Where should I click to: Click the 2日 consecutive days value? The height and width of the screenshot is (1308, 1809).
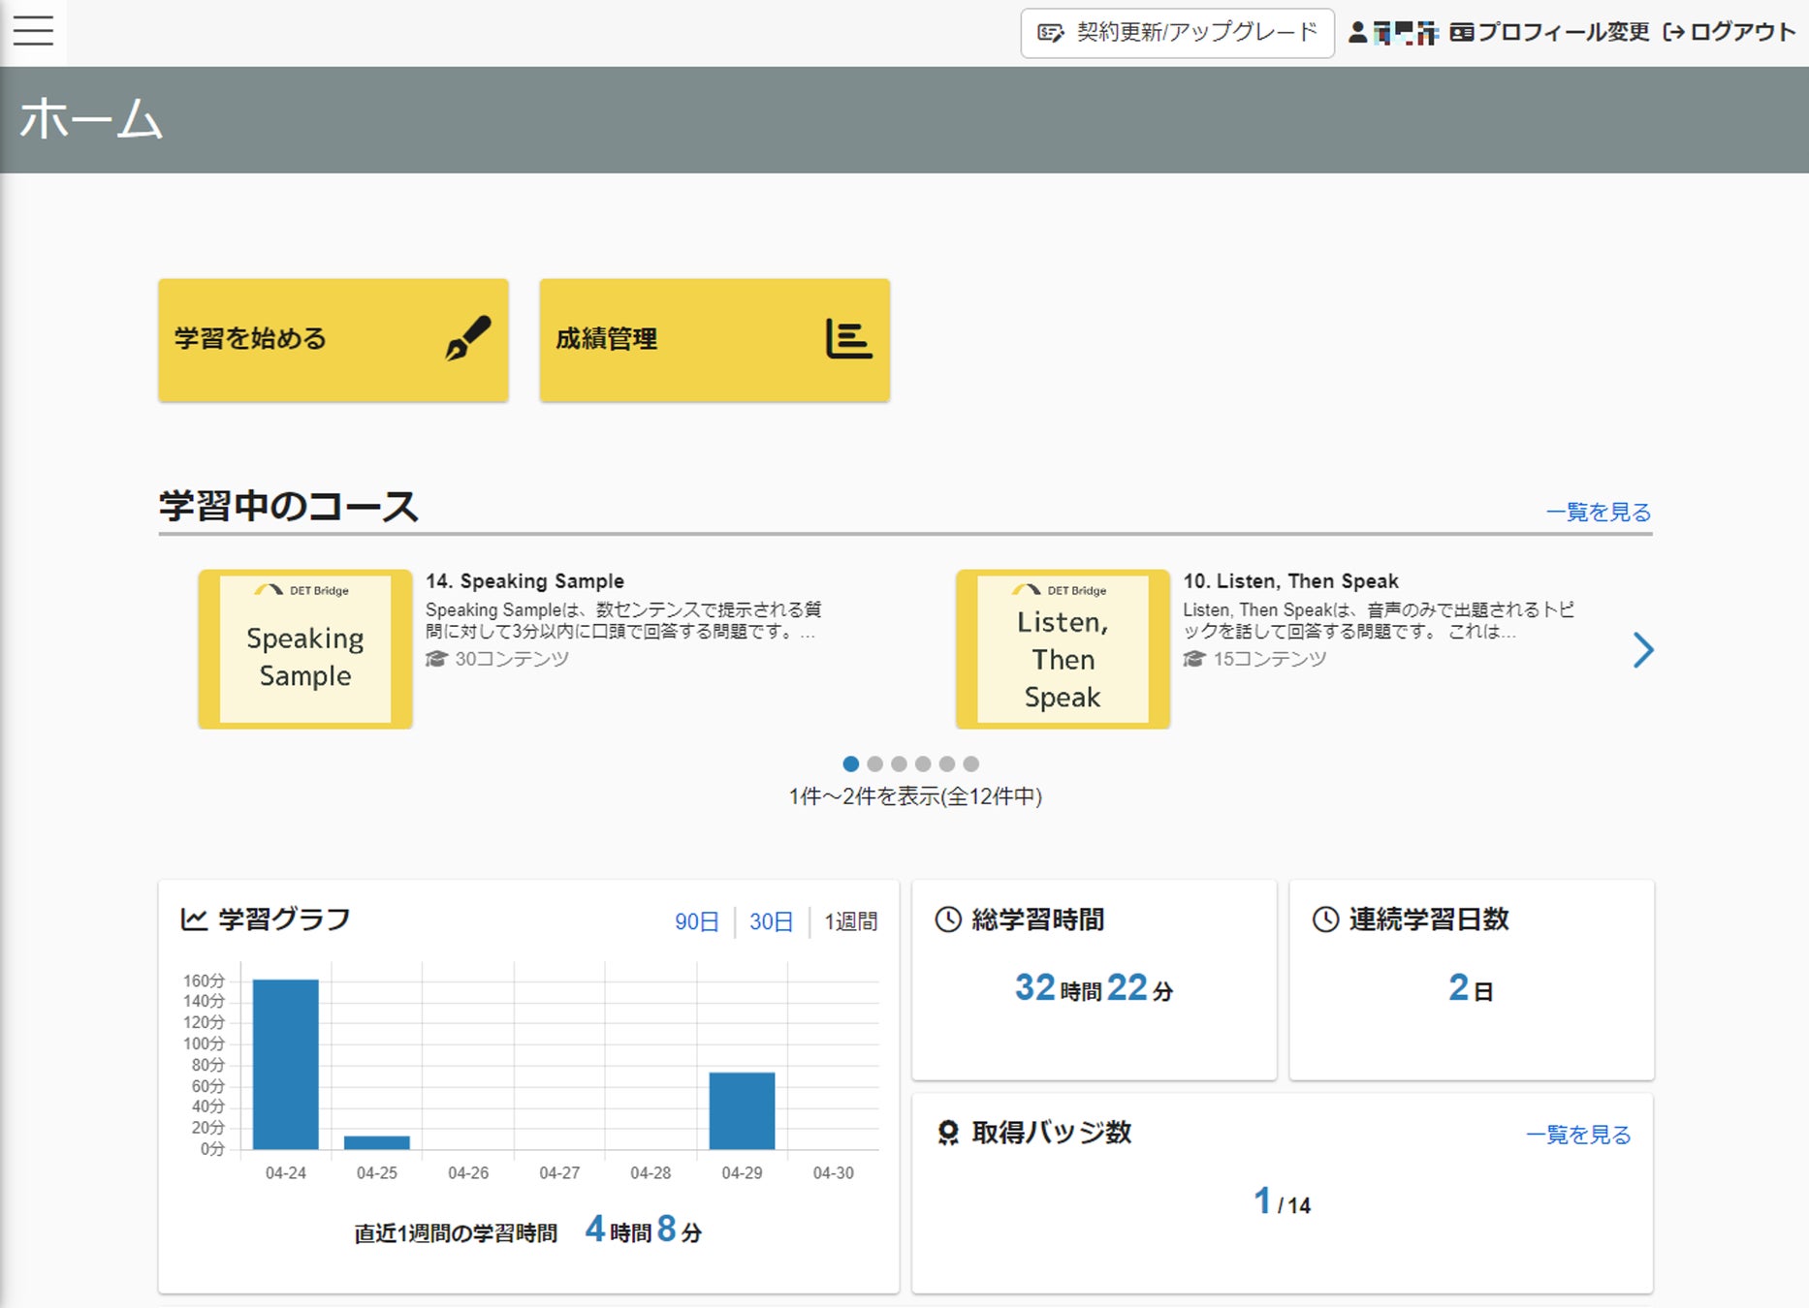pos(1471,988)
